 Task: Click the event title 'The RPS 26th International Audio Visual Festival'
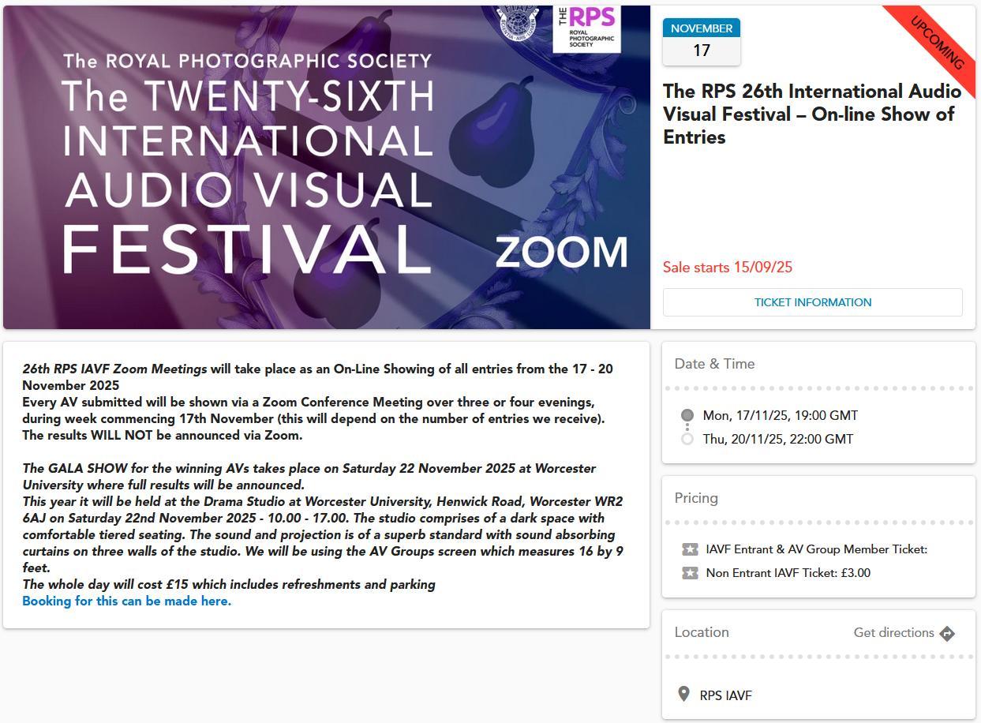click(812, 114)
